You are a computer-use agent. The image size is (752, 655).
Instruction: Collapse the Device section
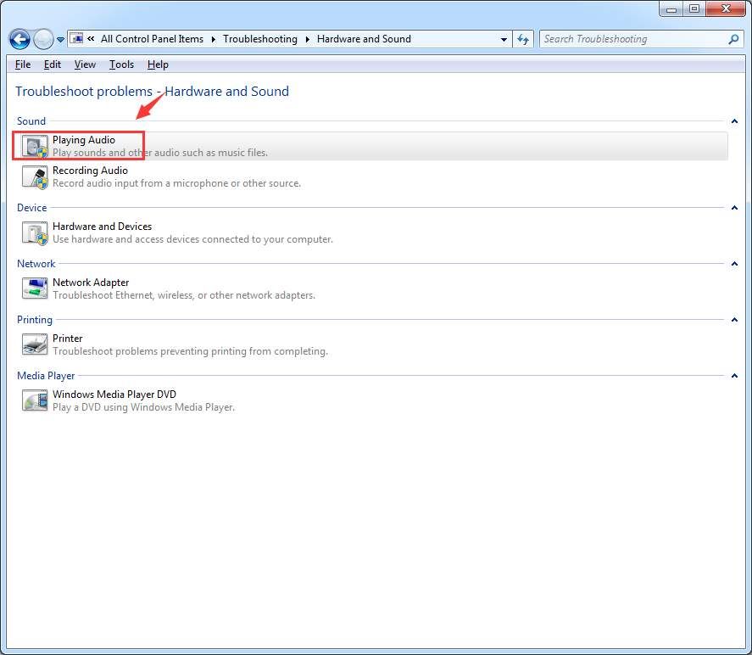[x=734, y=208]
